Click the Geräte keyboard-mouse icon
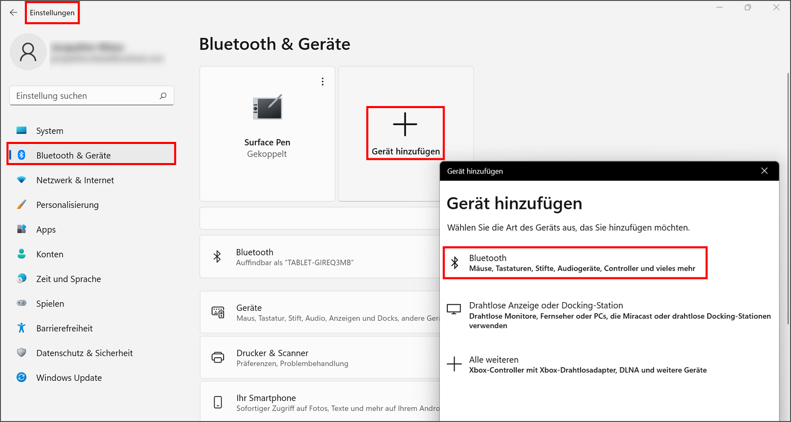The image size is (791, 422). 218,312
